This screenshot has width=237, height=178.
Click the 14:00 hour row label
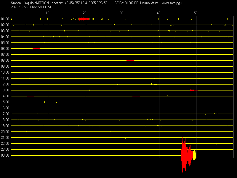(x=5, y=96)
